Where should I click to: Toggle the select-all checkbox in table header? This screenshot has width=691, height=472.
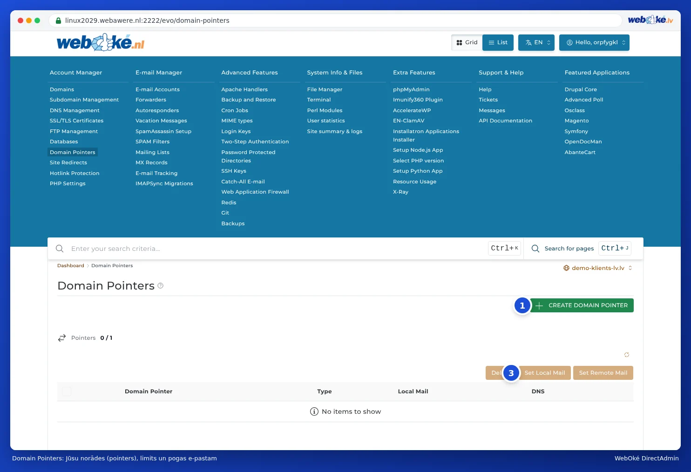click(x=67, y=391)
